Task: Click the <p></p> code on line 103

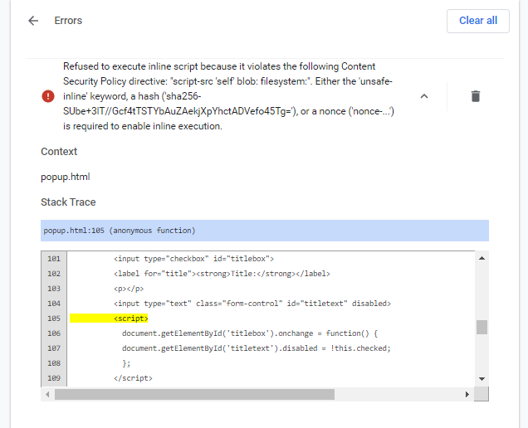Action: click(129, 289)
